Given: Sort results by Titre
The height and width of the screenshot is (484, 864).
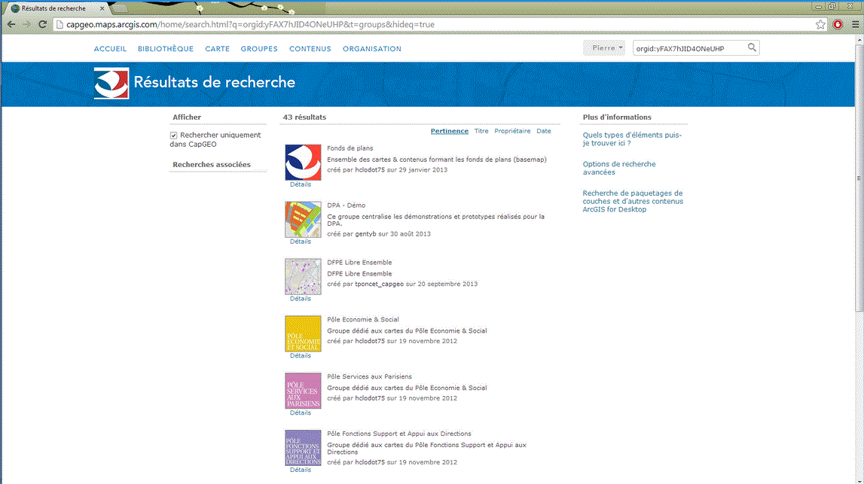Looking at the screenshot, I should point(481,131).
